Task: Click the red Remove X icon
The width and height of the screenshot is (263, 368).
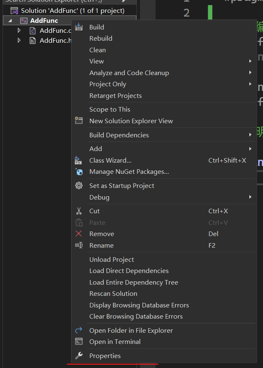Action: [x=79, y=234]
